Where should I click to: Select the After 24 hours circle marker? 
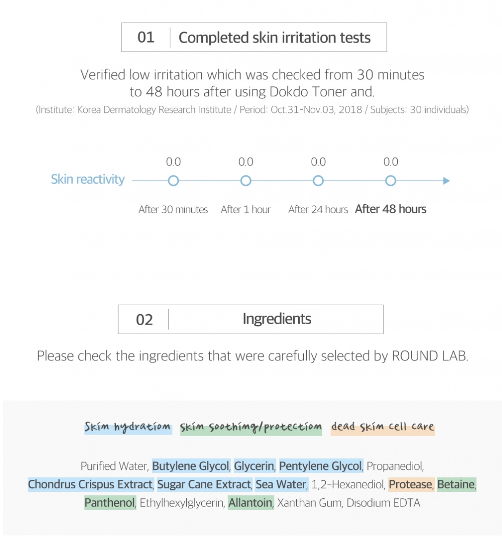pos(318,181)
